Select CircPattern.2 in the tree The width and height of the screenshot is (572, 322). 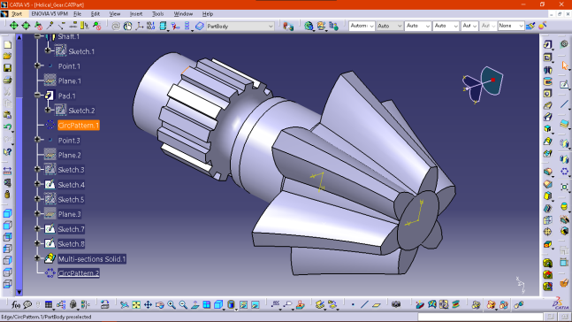point(79,273)
